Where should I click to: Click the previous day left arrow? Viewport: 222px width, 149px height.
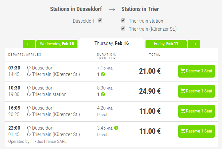coord(29,44)
